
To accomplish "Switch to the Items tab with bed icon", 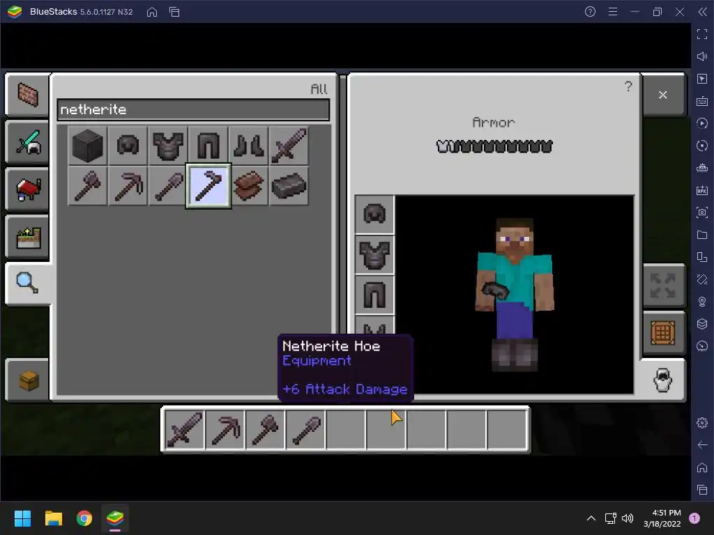I will [x=27, y=189].
